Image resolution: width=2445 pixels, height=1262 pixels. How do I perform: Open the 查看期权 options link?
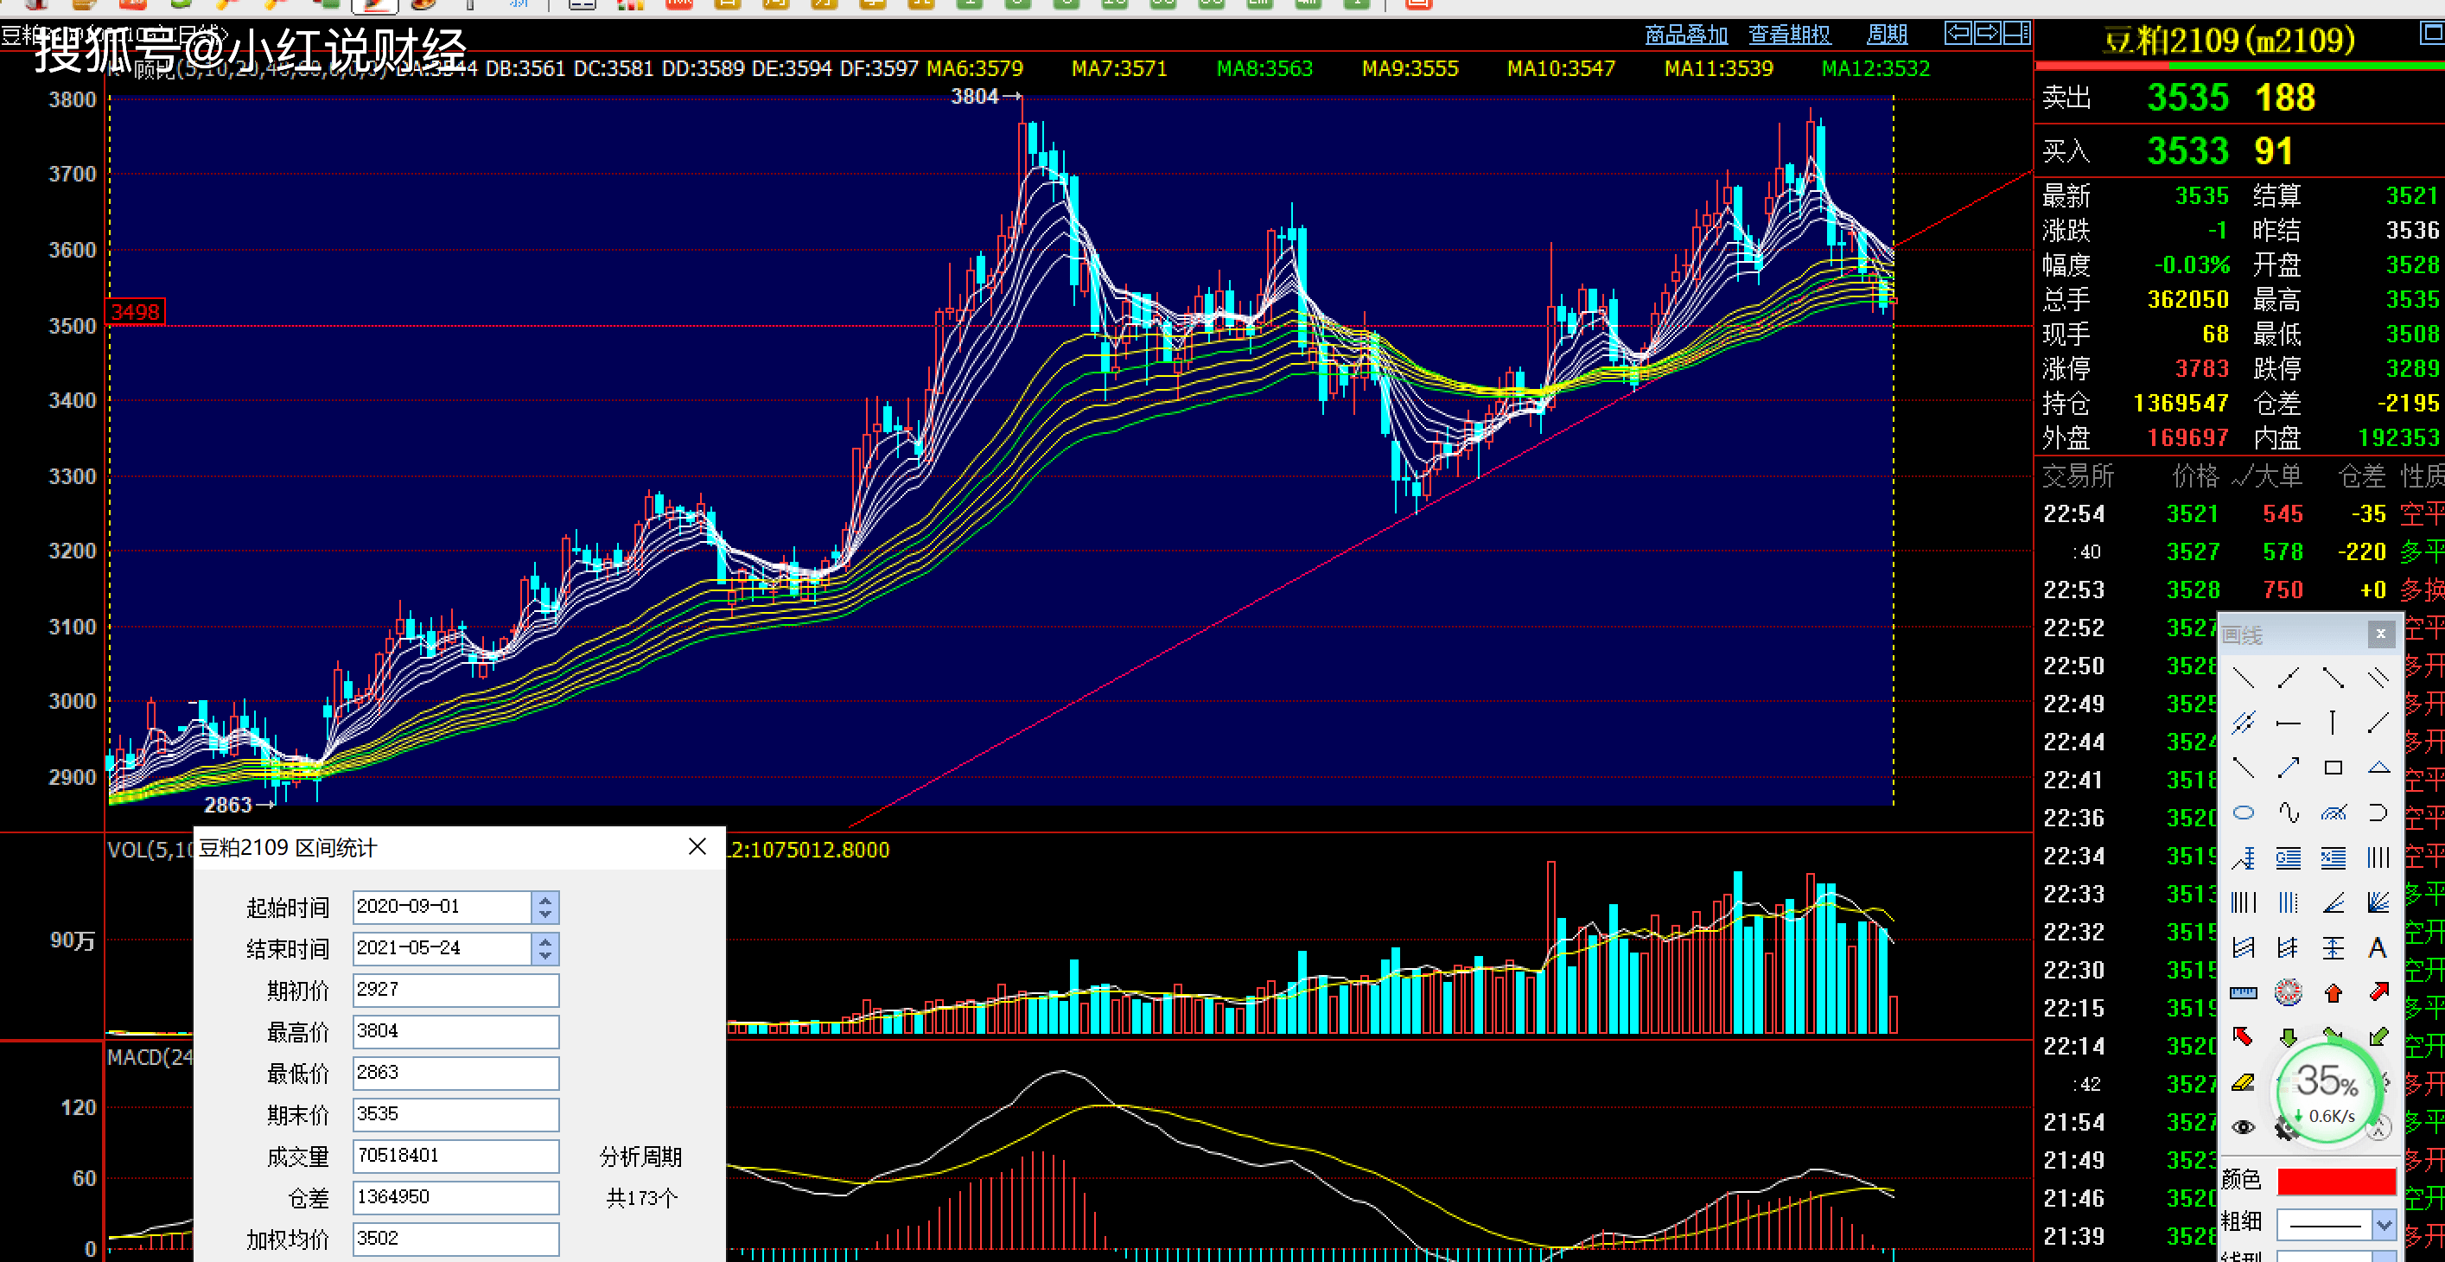(1789, 35)
